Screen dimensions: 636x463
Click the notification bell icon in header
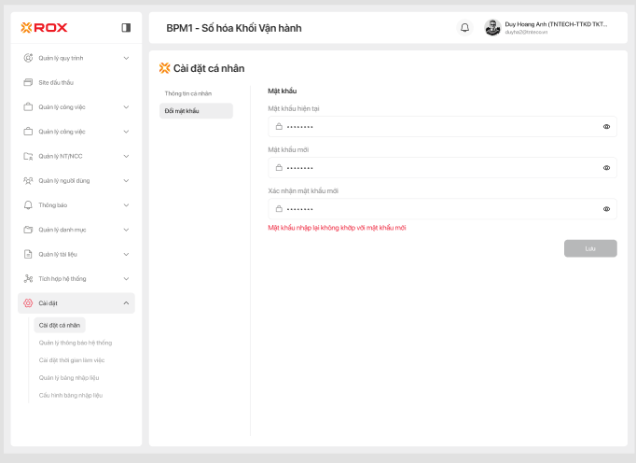[464, 28]
